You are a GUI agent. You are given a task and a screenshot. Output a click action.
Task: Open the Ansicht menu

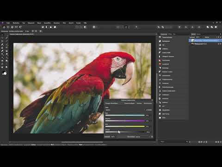[x=71, y=23]
